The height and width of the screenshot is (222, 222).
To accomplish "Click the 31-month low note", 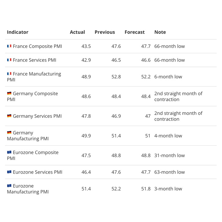I will click(x=169, y=155).
